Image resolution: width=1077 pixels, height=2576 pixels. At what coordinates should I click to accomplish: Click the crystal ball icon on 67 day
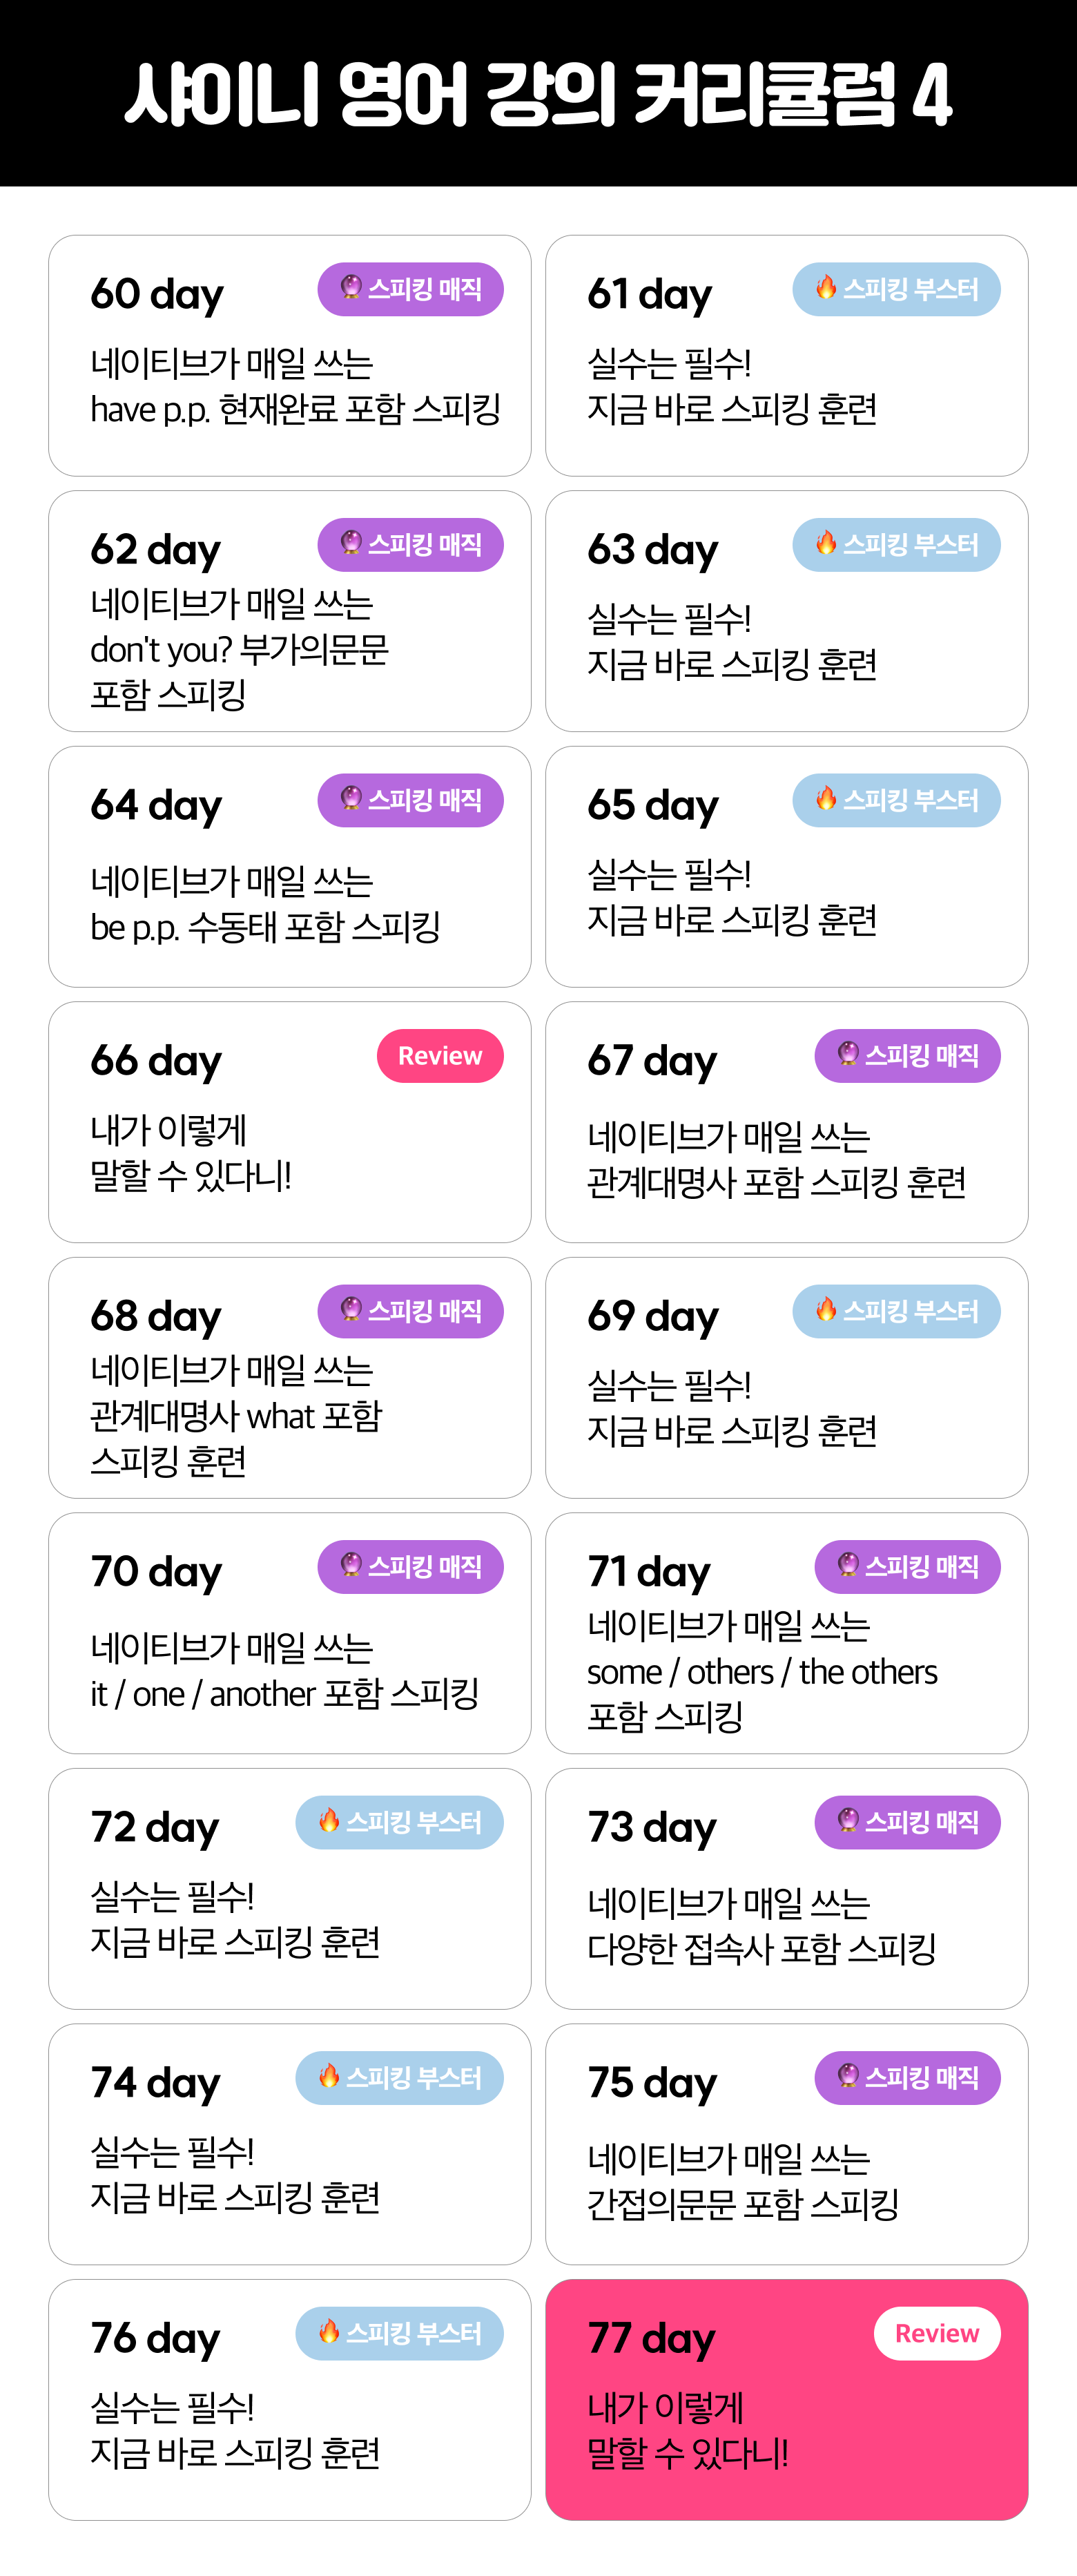point(848,1054)
